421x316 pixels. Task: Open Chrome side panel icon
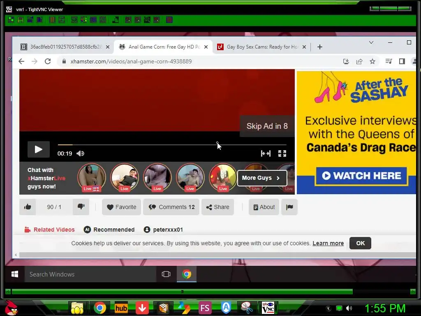tap(402, 61)
